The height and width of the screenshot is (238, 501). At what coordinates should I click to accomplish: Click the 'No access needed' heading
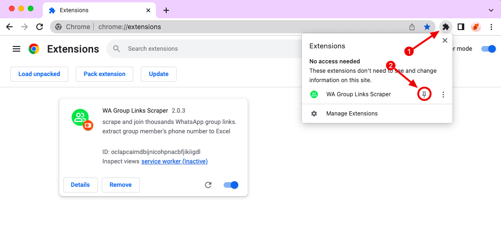point(334,61)
